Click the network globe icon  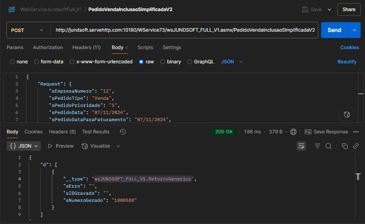(x=293, y=132)
